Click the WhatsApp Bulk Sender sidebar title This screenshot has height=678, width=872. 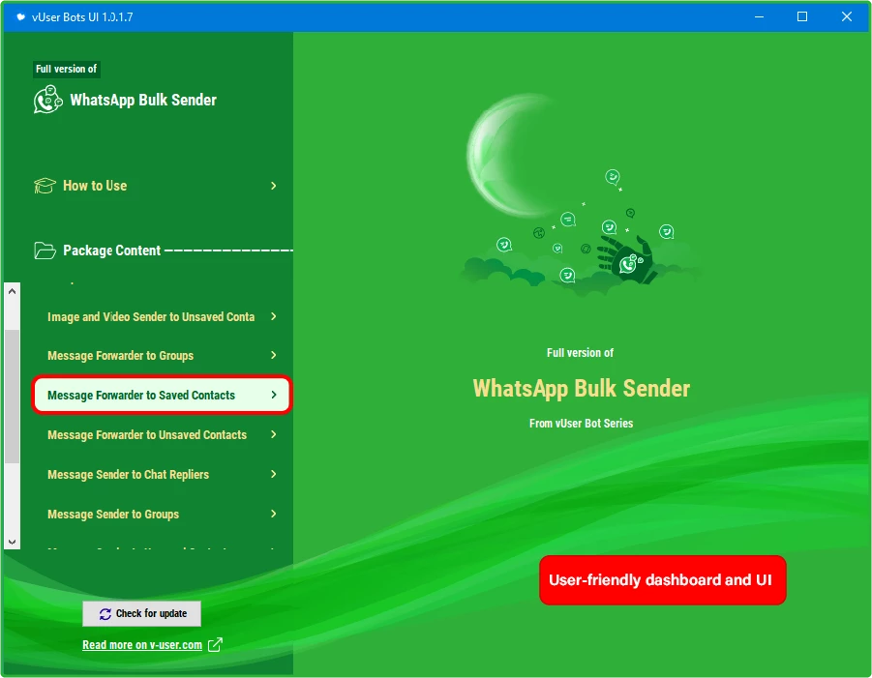(x=143, y=100)
